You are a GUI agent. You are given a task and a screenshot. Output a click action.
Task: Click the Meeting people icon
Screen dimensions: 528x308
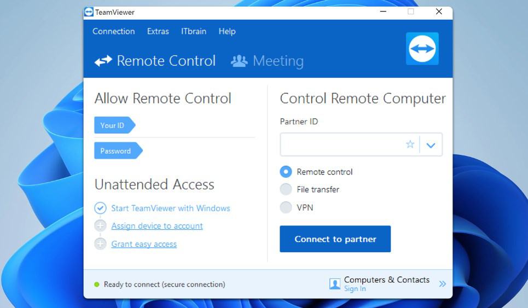239,61
